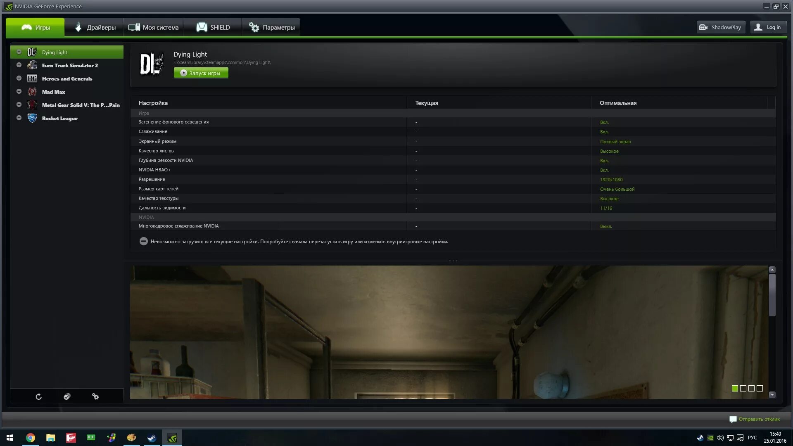This screenshot has height=446, width=793.
Task: Select the third screenshot indicator square
Action: [x=751, y=388]
